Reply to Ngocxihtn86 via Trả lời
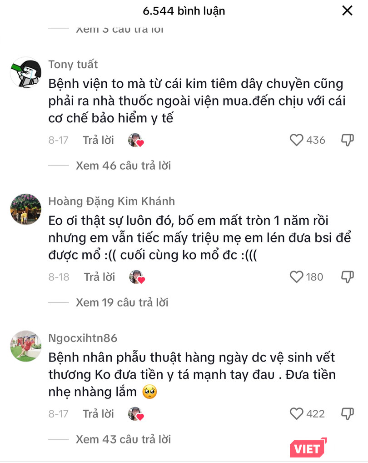The width and height of the screenshot is (368, 463). [98, 414]
